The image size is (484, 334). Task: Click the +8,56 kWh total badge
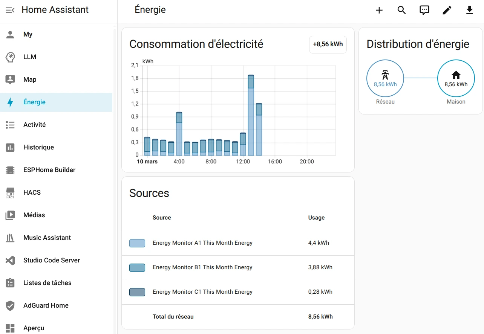click(x=328, y=44)
